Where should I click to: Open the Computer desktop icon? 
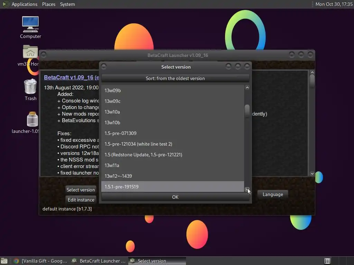click(x=30, y=24)
